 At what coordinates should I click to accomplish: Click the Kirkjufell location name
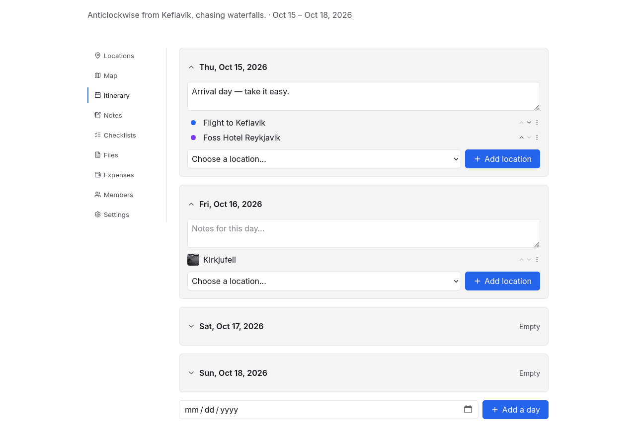coord(220,260)
